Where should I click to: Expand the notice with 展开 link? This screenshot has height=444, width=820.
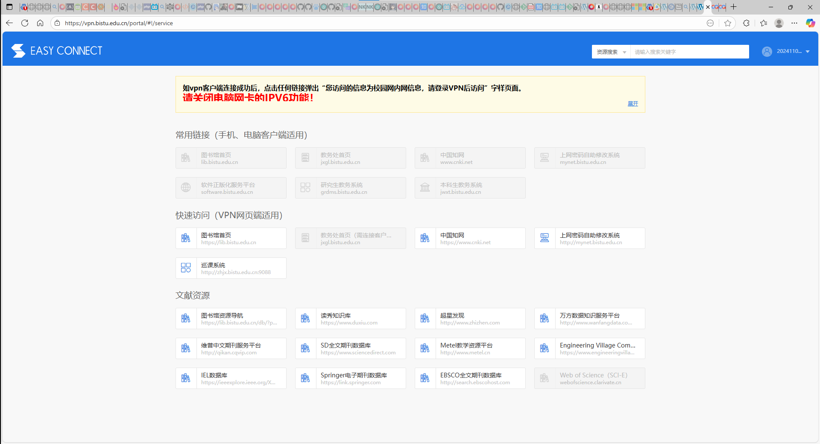point(633,104)
